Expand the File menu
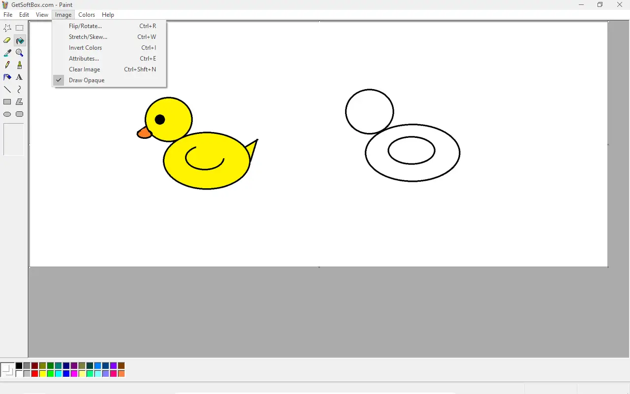The image size is (630, 394). pos(8,15)
